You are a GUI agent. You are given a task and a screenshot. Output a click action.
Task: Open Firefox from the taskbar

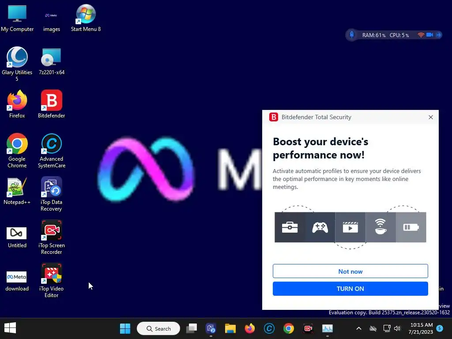[250, 328]
